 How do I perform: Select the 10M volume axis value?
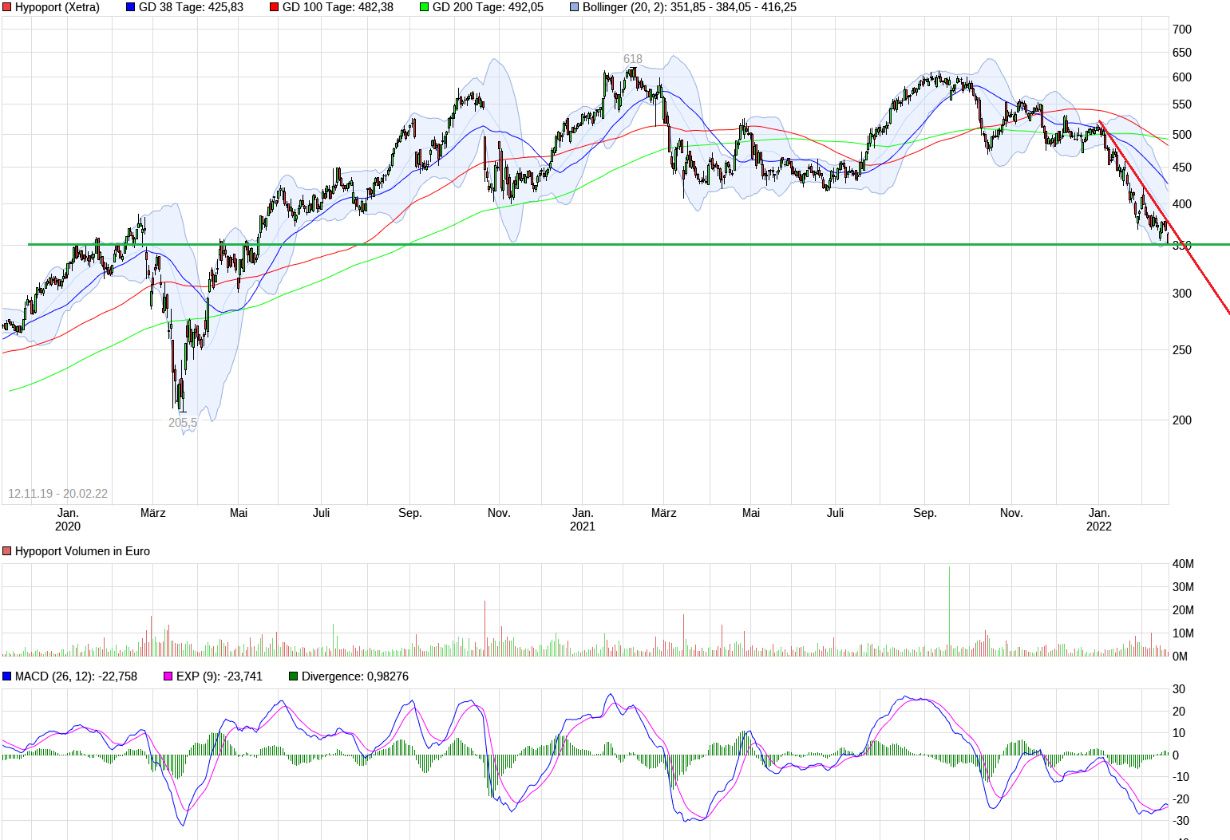(1183, 633)
